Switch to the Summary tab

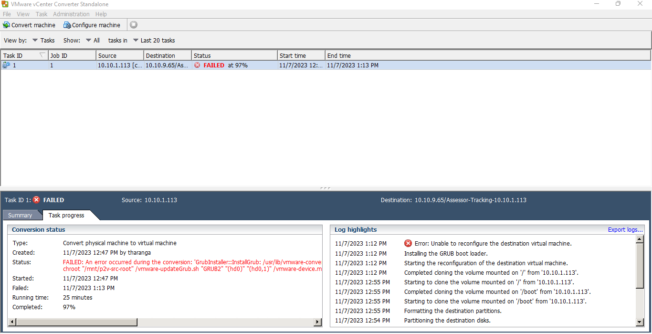(x=20, y=215)
